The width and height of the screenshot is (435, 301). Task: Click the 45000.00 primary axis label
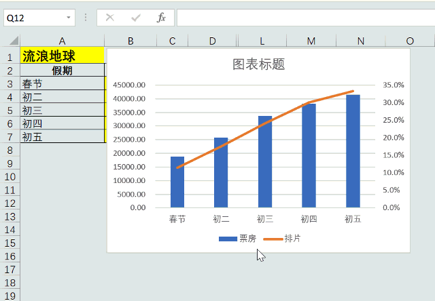click(129, 85)
